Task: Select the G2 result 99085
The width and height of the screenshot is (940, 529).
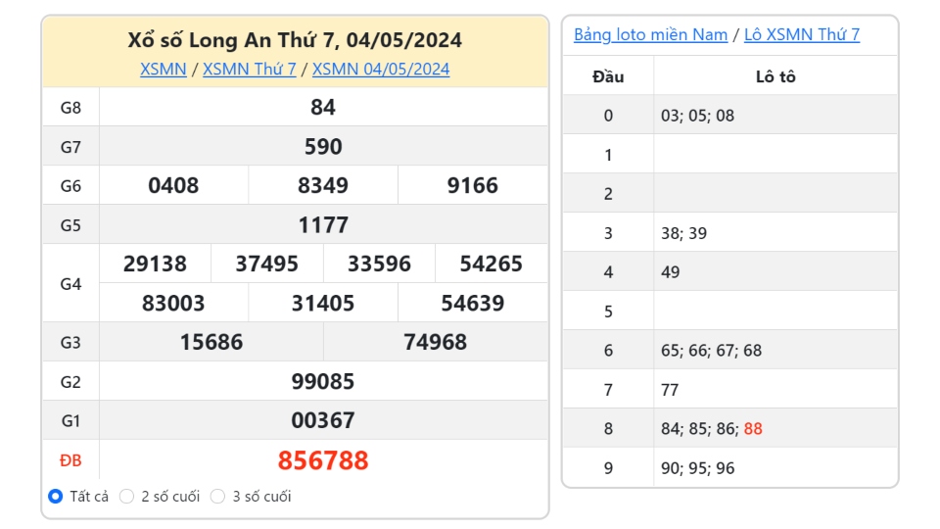Action: tap(323, 381)
